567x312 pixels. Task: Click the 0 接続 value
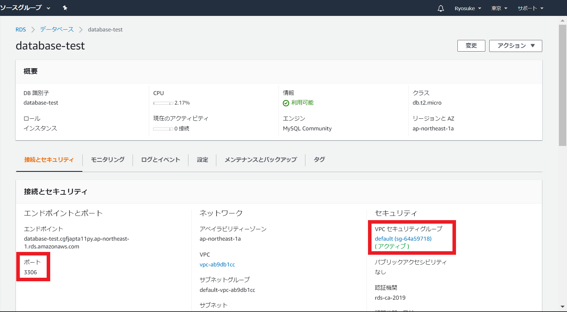(182, 129)
